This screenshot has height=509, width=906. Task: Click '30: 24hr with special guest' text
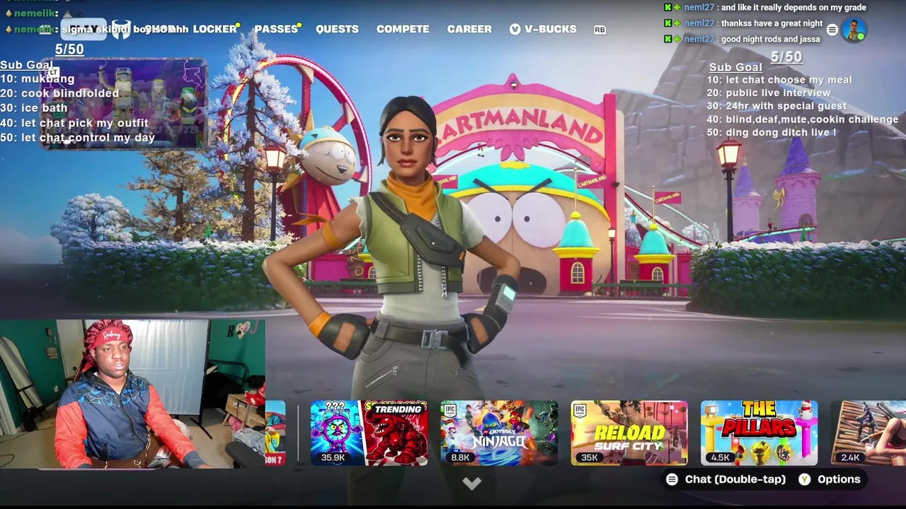point(776,106)
